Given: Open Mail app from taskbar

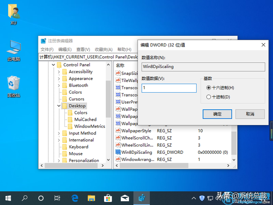Looking at the screenshot, I should coord(125,198).
